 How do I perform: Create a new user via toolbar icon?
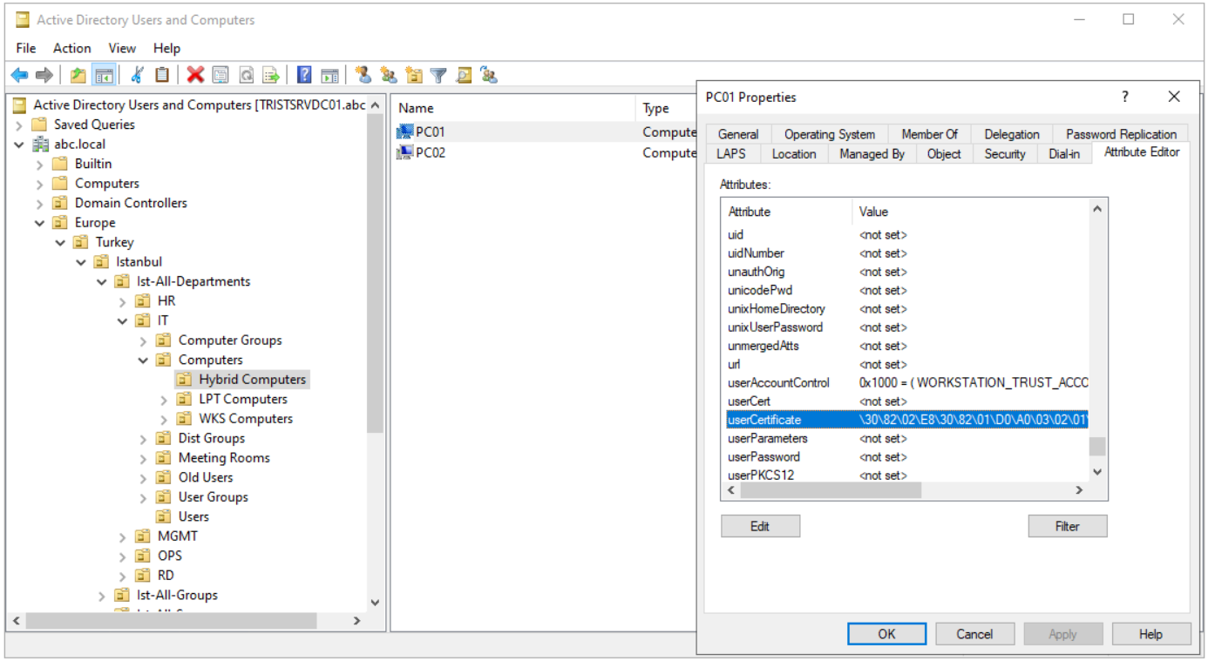pos(363,76)
